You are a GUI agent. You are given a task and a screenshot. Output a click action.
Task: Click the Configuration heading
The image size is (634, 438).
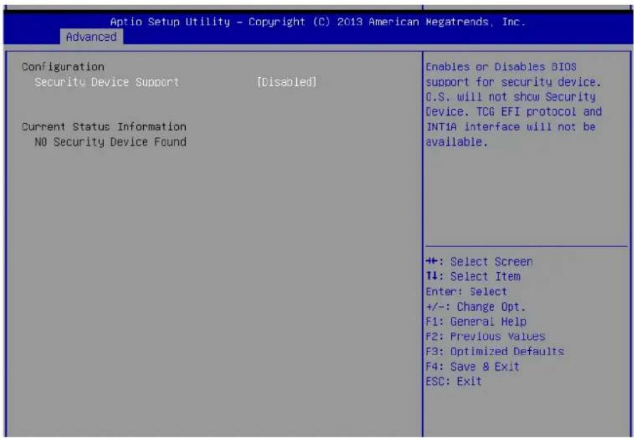63,67
